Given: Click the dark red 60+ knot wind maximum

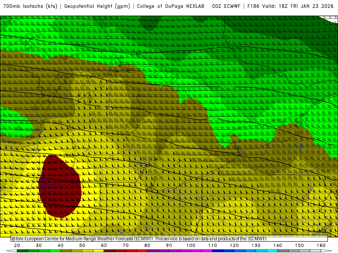Looking at the screenshot, I should [60, 186].
